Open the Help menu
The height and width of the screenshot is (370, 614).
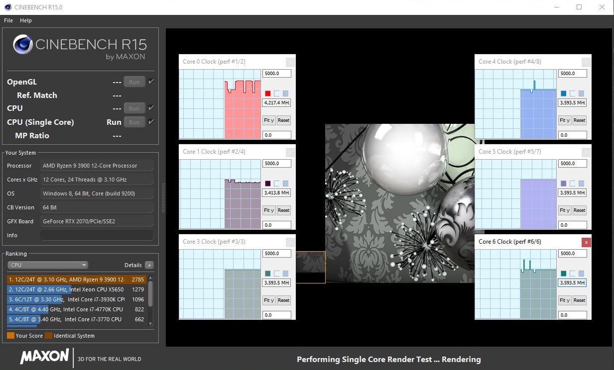point(26,20)
